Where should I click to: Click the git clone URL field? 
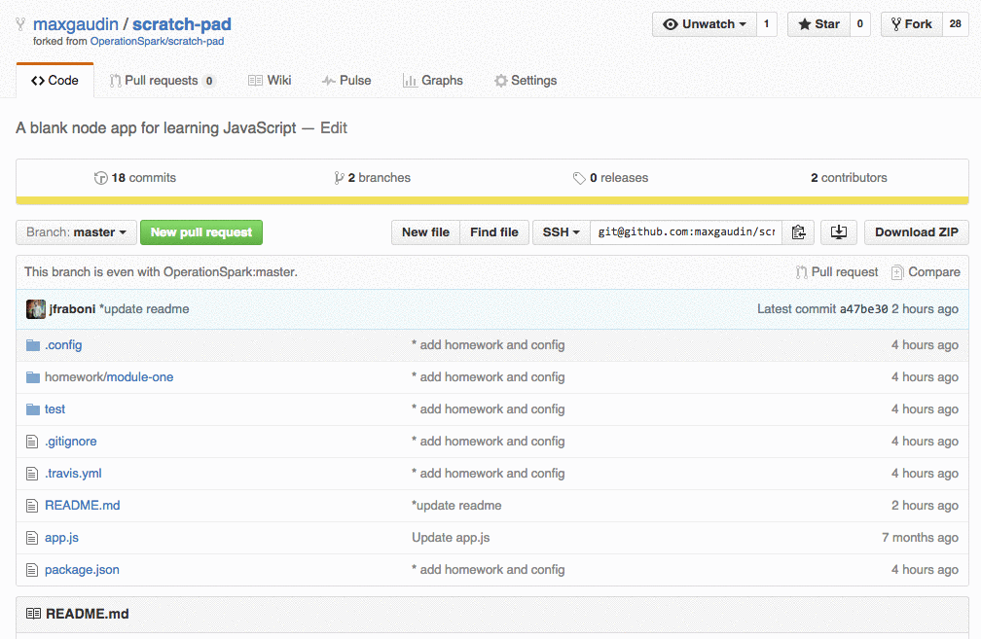(x=686, y=231)
